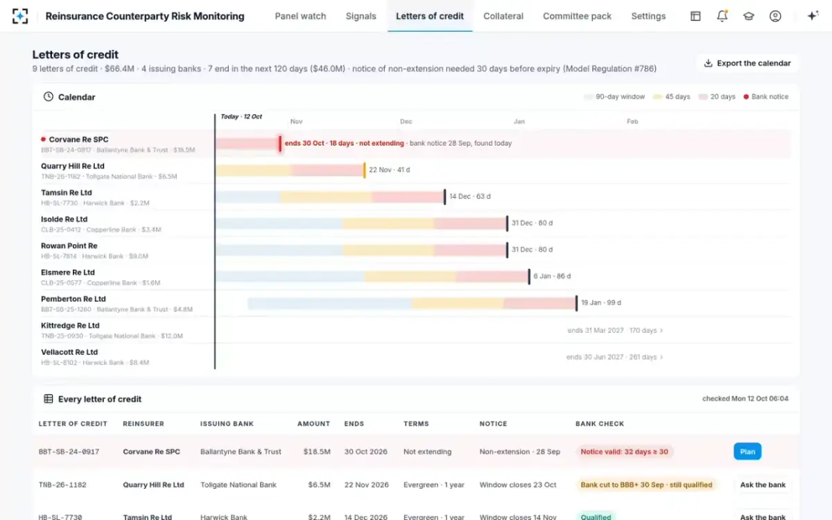This screenshot has width=832, height=520.
Task: Click 'Ballantyne Bank & Trust' table cell
Action: (241, 451)
